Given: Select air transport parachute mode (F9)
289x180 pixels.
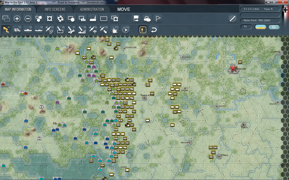Looking at the screenshot, I should click(x=93, y=30).
